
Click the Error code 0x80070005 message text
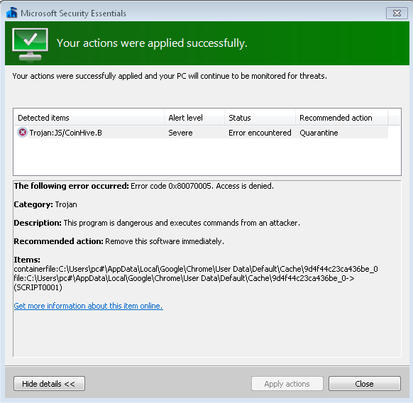(202, 186)
